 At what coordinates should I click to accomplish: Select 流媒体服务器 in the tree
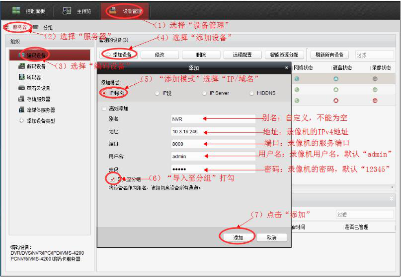[41, 110]
